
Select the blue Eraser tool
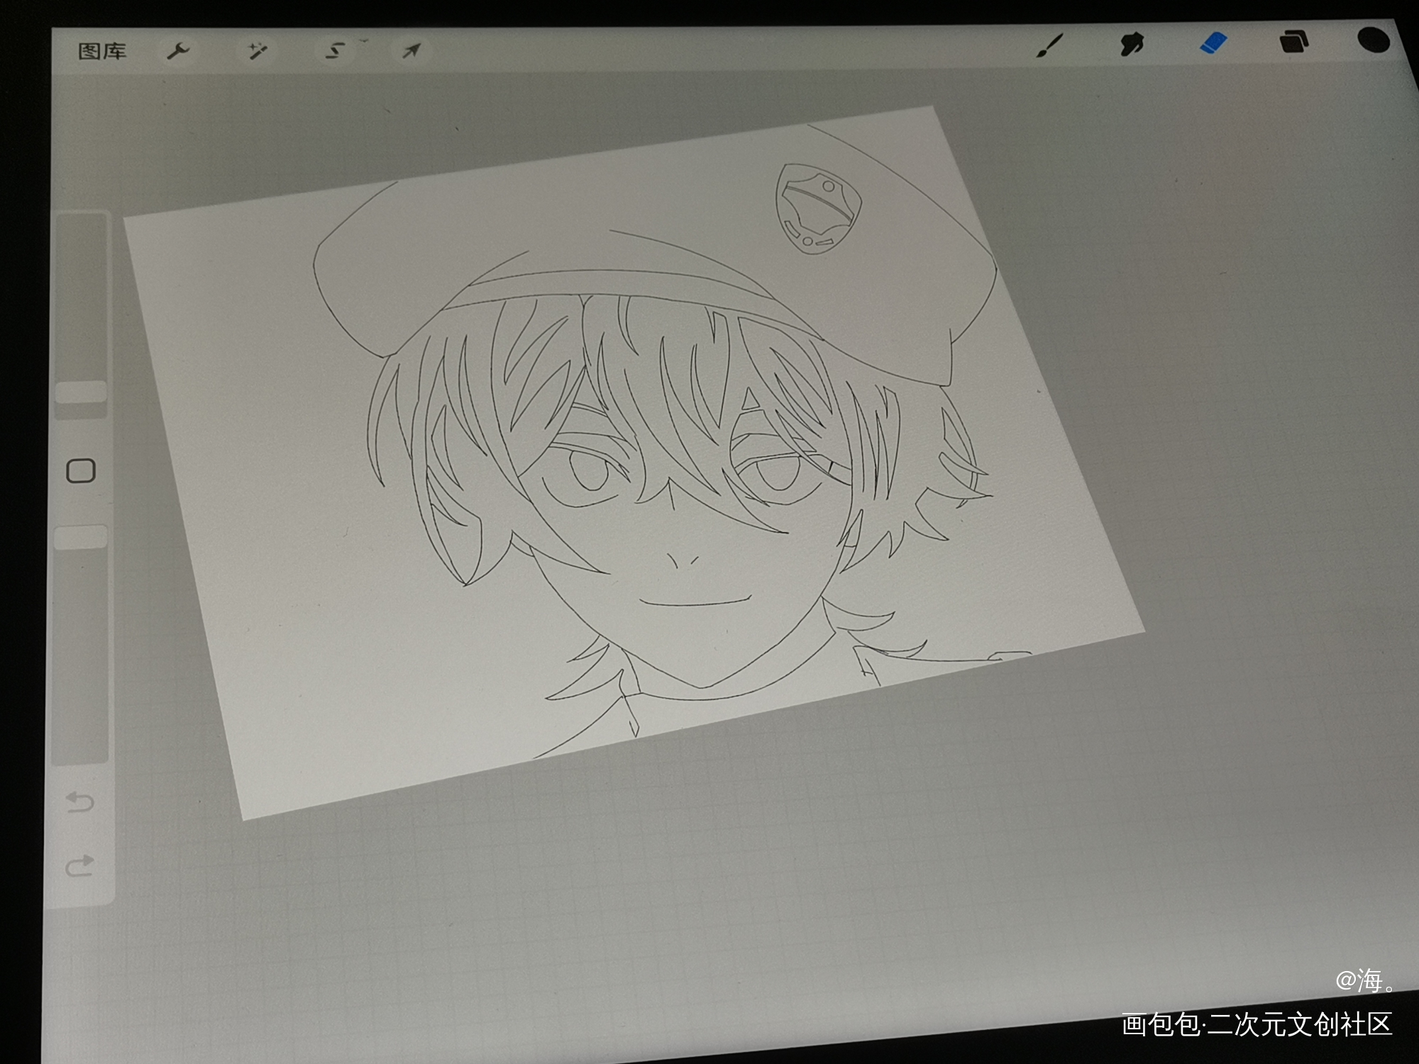pos(1213,43)
